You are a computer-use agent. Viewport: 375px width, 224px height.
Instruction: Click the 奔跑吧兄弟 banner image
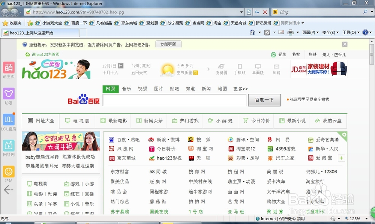pos(61,141)
